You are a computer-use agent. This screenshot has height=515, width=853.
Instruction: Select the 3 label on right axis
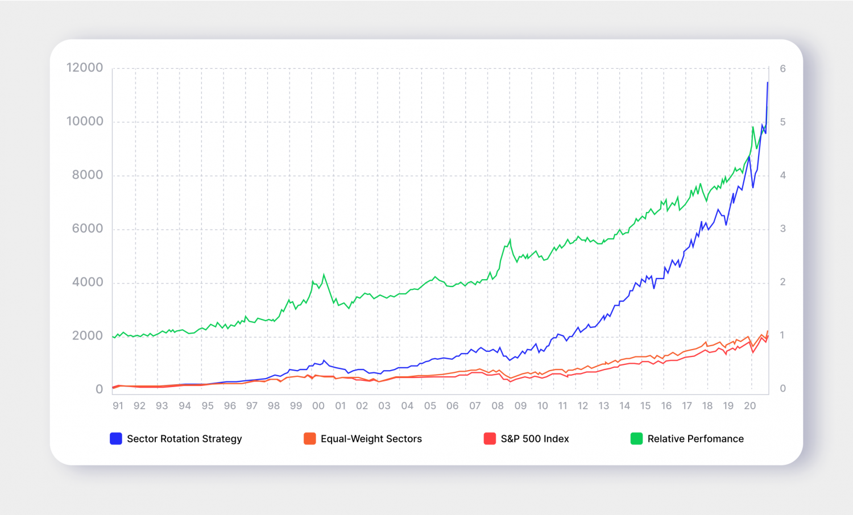tap(783, 229)
